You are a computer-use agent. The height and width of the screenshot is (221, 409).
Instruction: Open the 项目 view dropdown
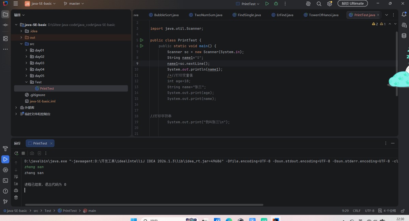(19, 15)
